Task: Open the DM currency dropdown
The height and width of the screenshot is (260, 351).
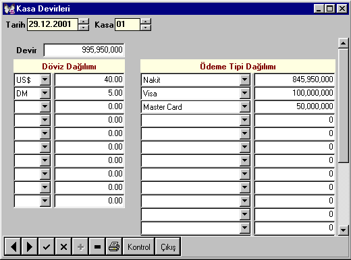Action: coord(45,93)
